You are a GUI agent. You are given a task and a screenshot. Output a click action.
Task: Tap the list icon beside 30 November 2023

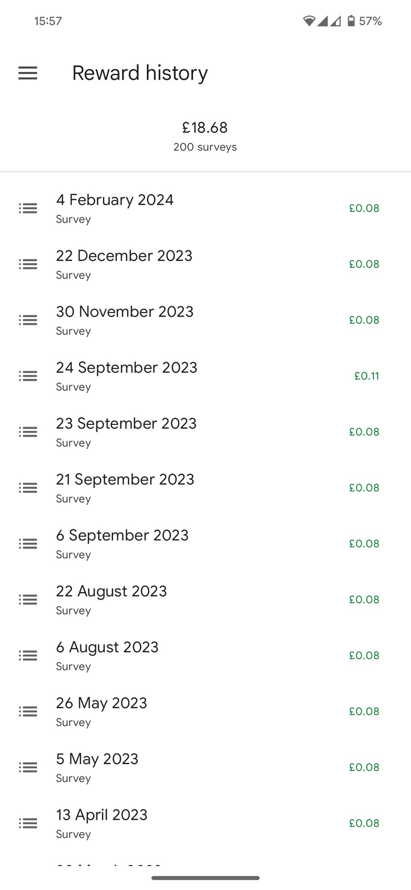coord(28,320)
